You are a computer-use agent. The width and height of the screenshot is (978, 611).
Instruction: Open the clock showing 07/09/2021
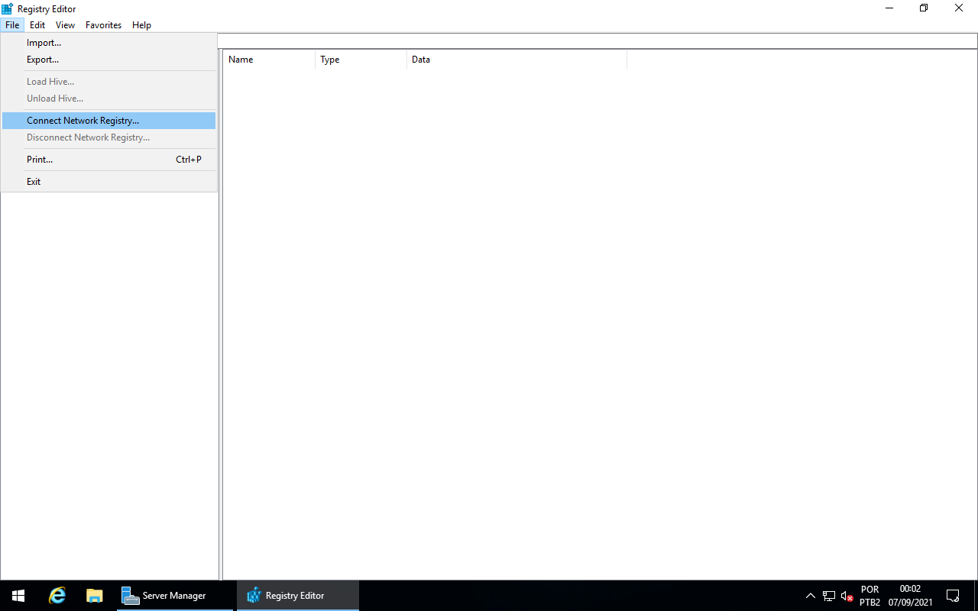[909, 595]
